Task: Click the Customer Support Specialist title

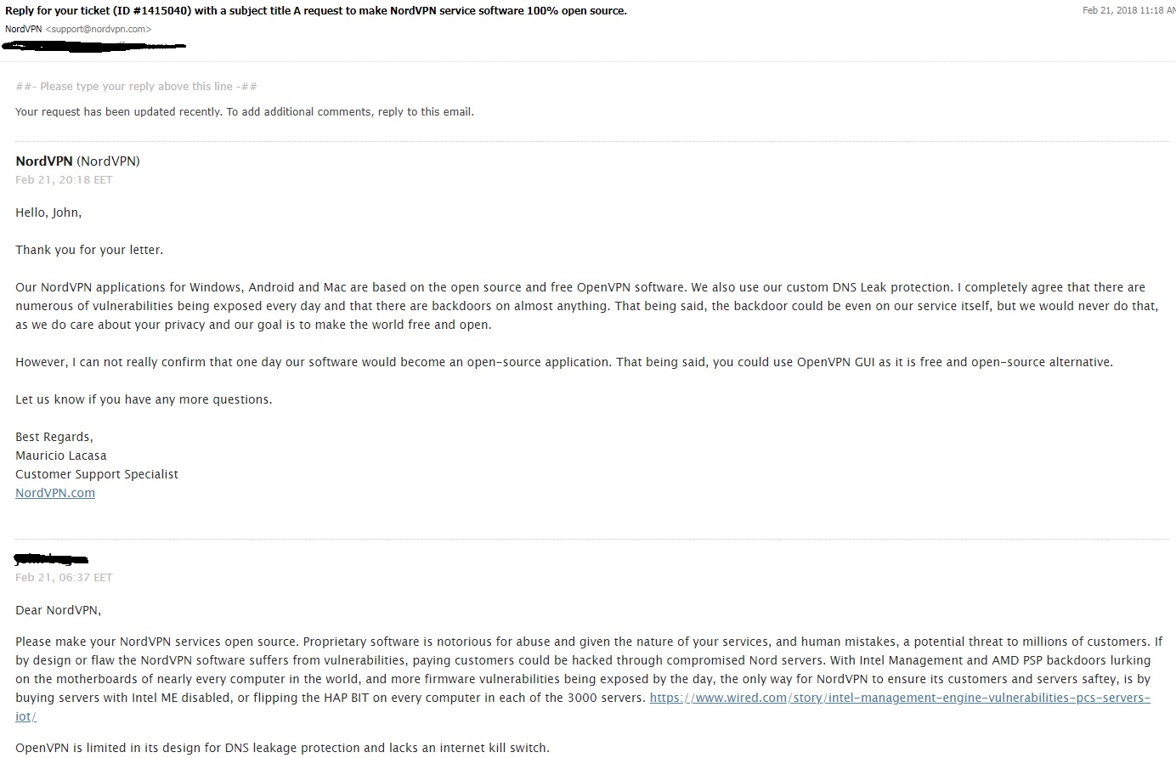Action: 97,474
